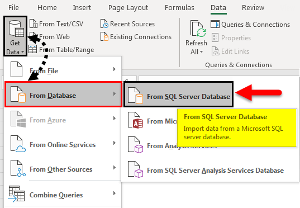This screenshot has width=300, height=208.
Task: Click the From Analysis Services cube icon
Action: (x=135, y=144)
